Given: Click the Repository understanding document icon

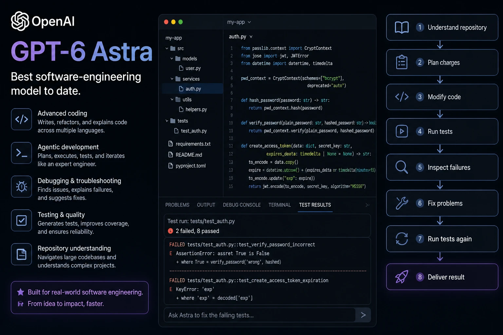Looking at the screenshot, I should [22, 254].
